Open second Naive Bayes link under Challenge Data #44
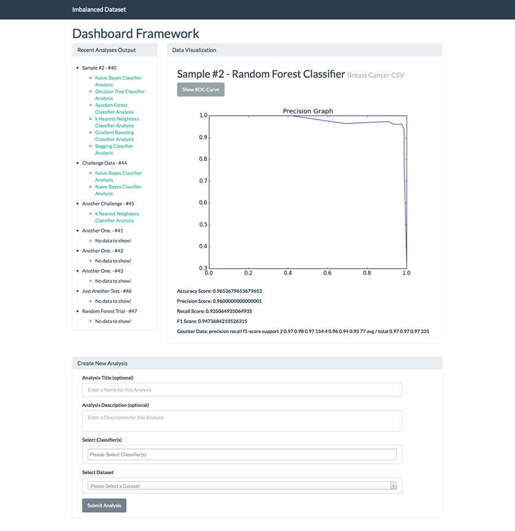This screenshot has width=515, height=531. (x=118, y=190)
